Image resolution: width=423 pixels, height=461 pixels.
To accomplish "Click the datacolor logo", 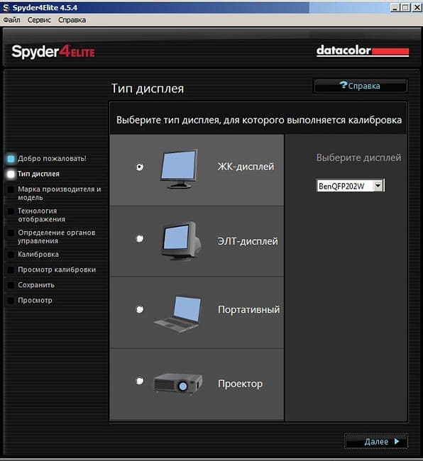I will [363, 51].
